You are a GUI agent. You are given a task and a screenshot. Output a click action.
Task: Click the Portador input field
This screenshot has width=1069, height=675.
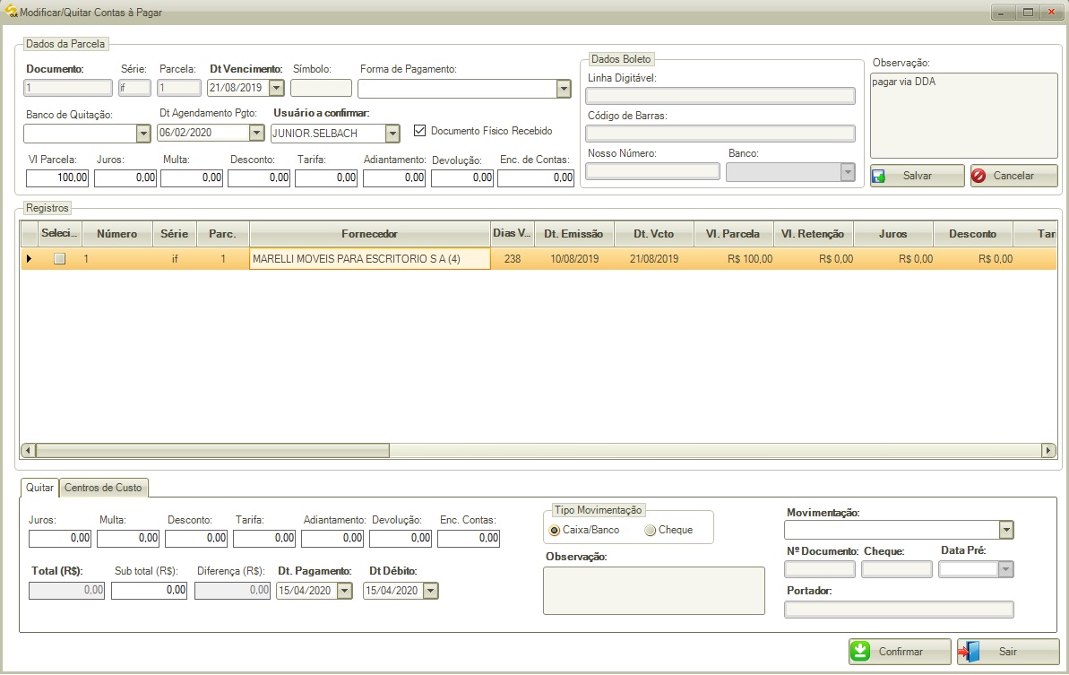[899, 609]
